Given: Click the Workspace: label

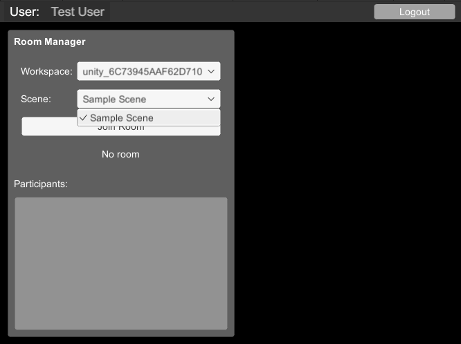Looking at the screenshot, I should 46,71.
